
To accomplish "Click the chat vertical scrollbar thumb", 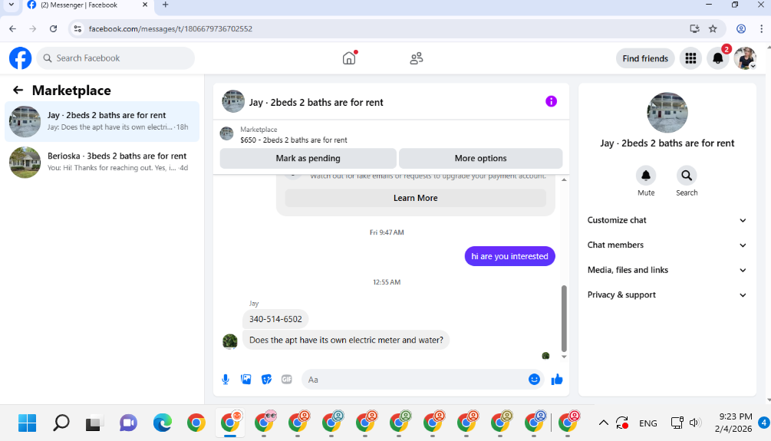I will click(564, 318).
